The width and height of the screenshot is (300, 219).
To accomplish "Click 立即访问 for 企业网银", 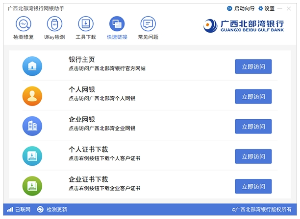I will pos(253,127).
